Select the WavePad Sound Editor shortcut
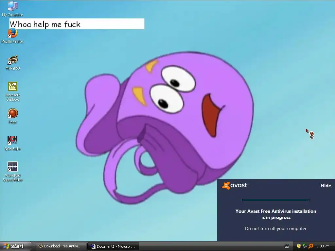 (13, 172)
